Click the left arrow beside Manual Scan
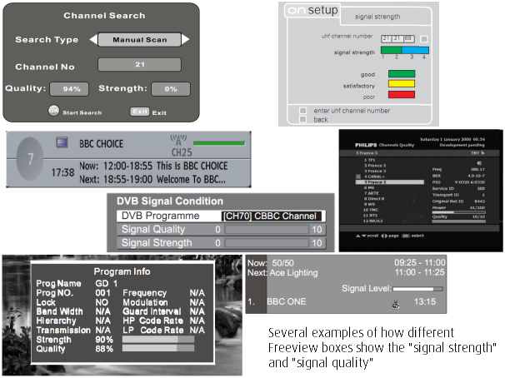 [x=93, y=40]
